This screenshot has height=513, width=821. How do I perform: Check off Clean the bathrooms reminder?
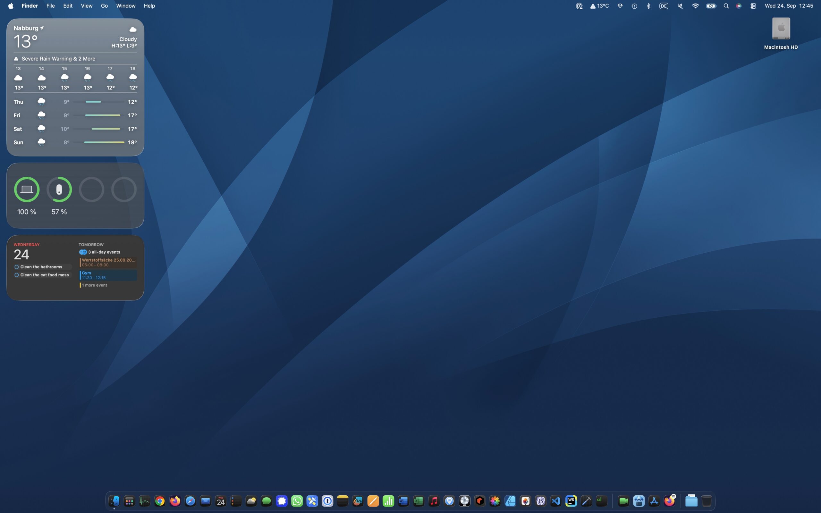pyautogui.click(x=16, y=267)
